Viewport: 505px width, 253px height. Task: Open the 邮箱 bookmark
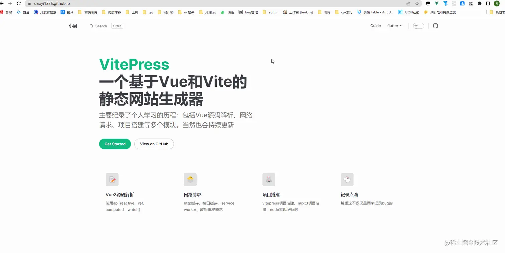pos(6,12)
